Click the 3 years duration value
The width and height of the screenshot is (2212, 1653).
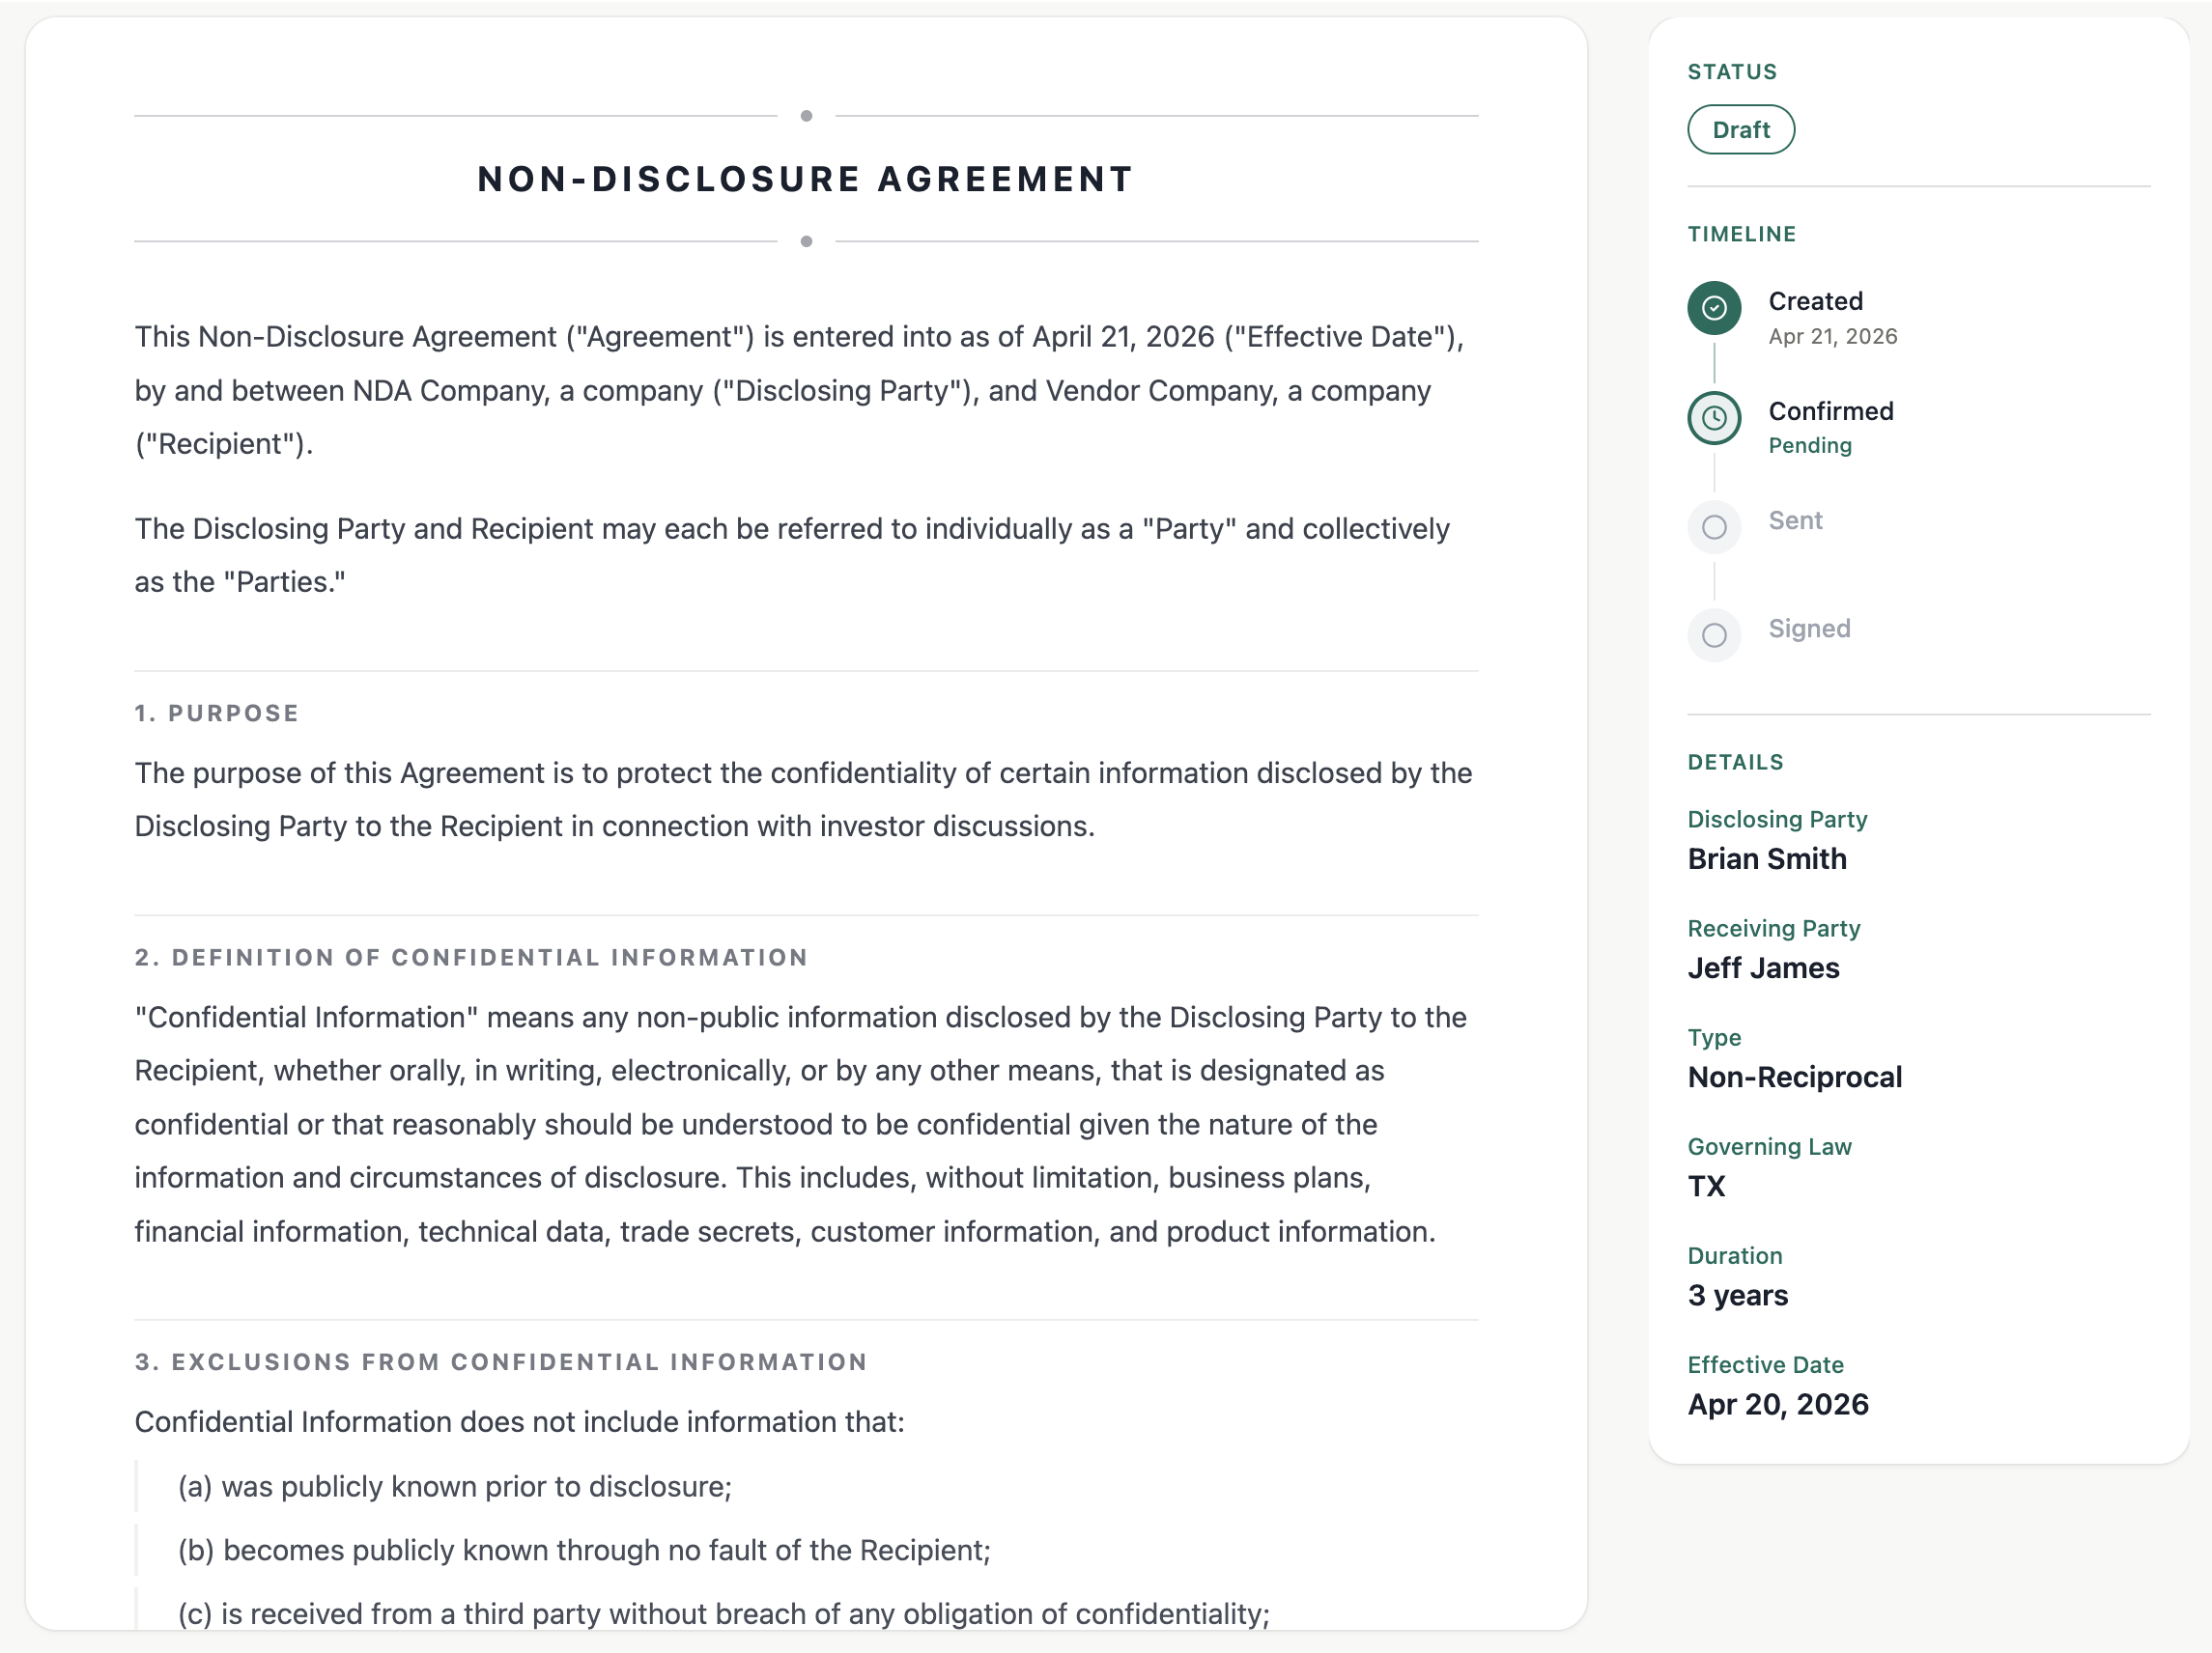coord(1737,1295)
